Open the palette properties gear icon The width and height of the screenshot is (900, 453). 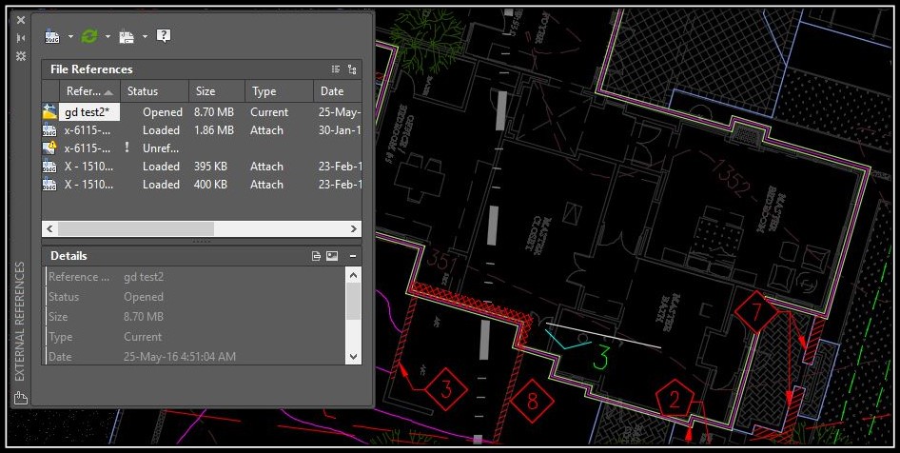(21, 56)
